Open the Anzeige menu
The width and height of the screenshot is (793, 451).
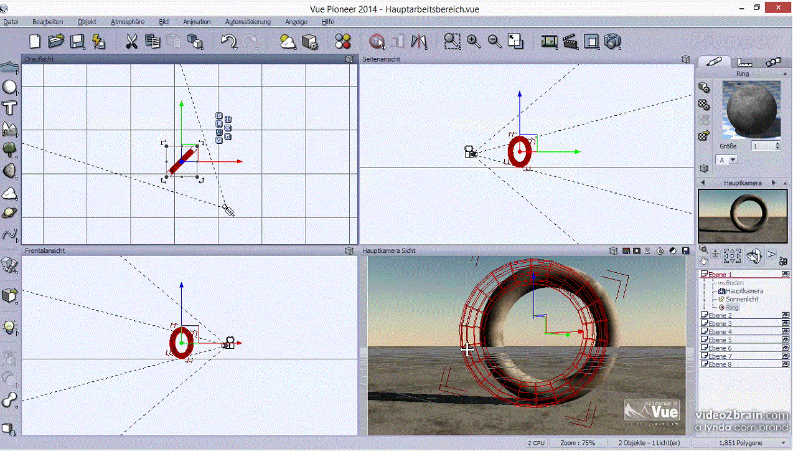point(296,22)
